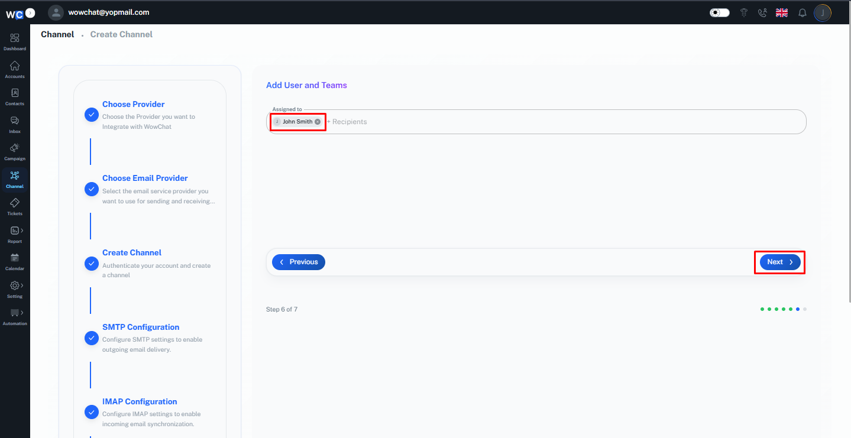The width and height of the screenshot is (851, 438).
Task: Click the SMTP Configuration checkmark icon
Action: tap(92, 338)
